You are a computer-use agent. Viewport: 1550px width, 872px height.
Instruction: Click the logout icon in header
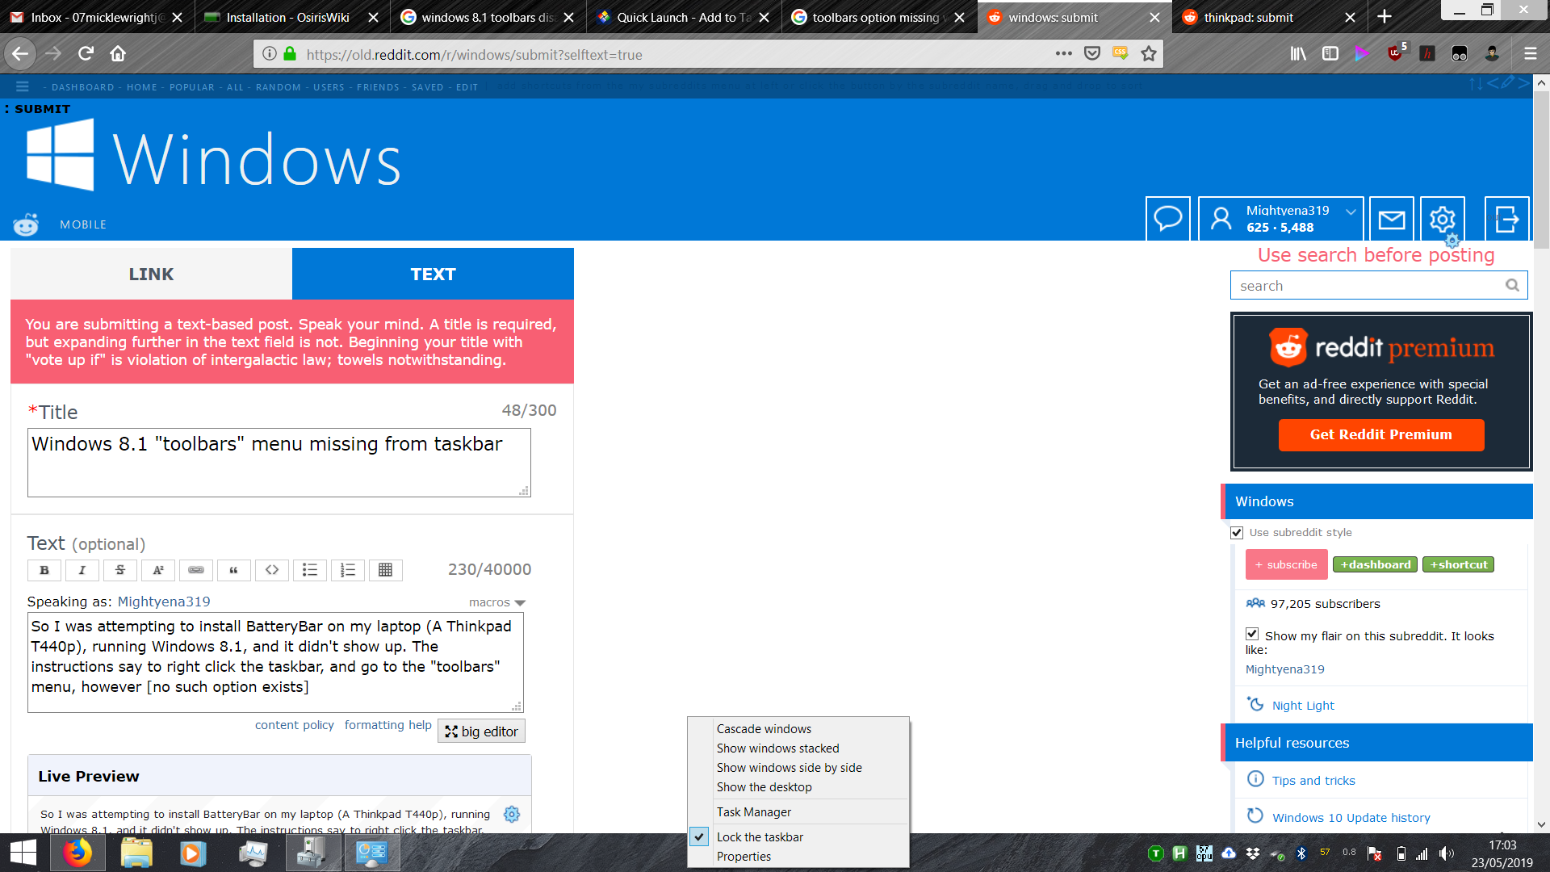click(1507, 219)
